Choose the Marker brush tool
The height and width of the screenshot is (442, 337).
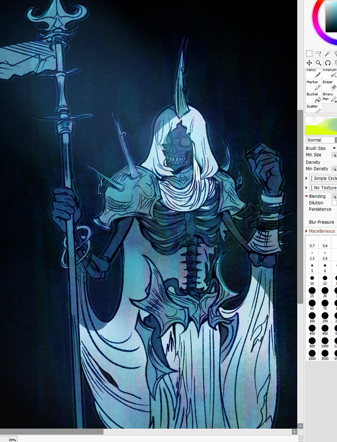click(313, 85)
